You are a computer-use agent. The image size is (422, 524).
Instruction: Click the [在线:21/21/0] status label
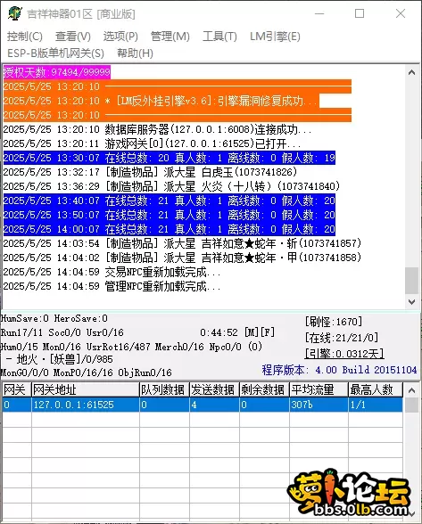(x=342, y=338)
